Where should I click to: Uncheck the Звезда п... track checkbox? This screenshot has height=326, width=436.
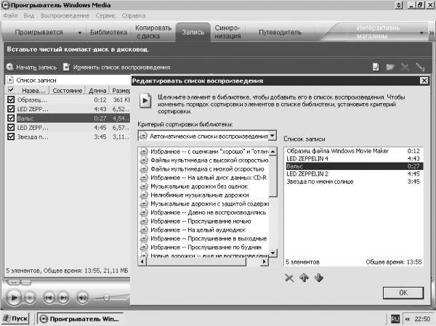click(x=11, y=136)
